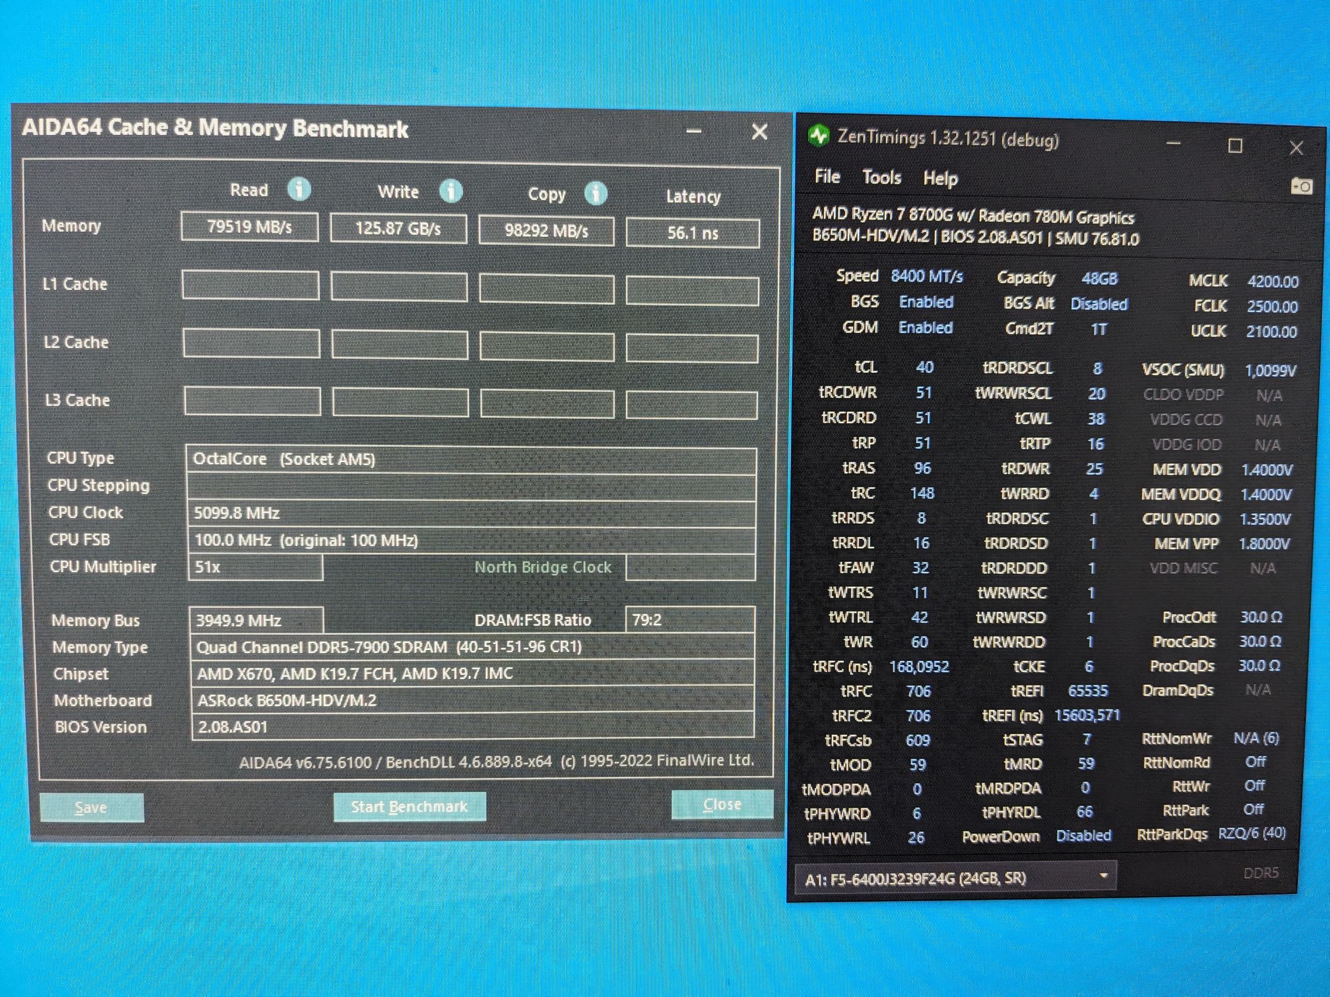Click the ZenTimings app icon in title bar
1330x997 pixels.
tap(818, 136)
